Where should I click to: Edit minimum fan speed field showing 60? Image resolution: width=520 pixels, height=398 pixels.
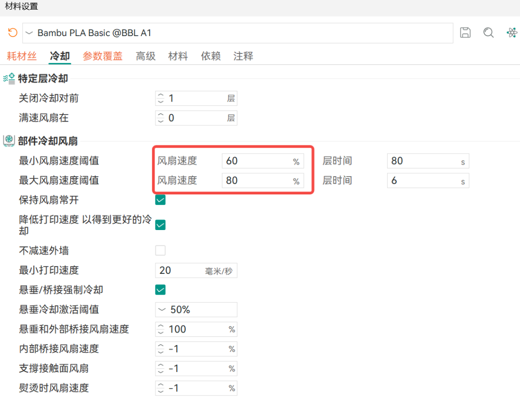click(263, 161)
